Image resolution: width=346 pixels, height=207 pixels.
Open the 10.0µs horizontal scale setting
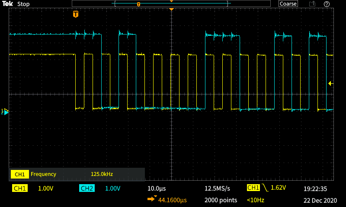click(x=157, y=188)
